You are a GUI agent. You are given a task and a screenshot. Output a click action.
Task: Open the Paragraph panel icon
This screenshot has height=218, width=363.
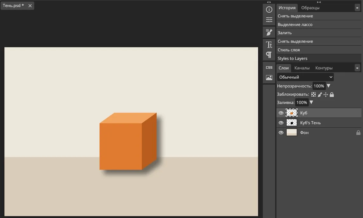point(269,55)
